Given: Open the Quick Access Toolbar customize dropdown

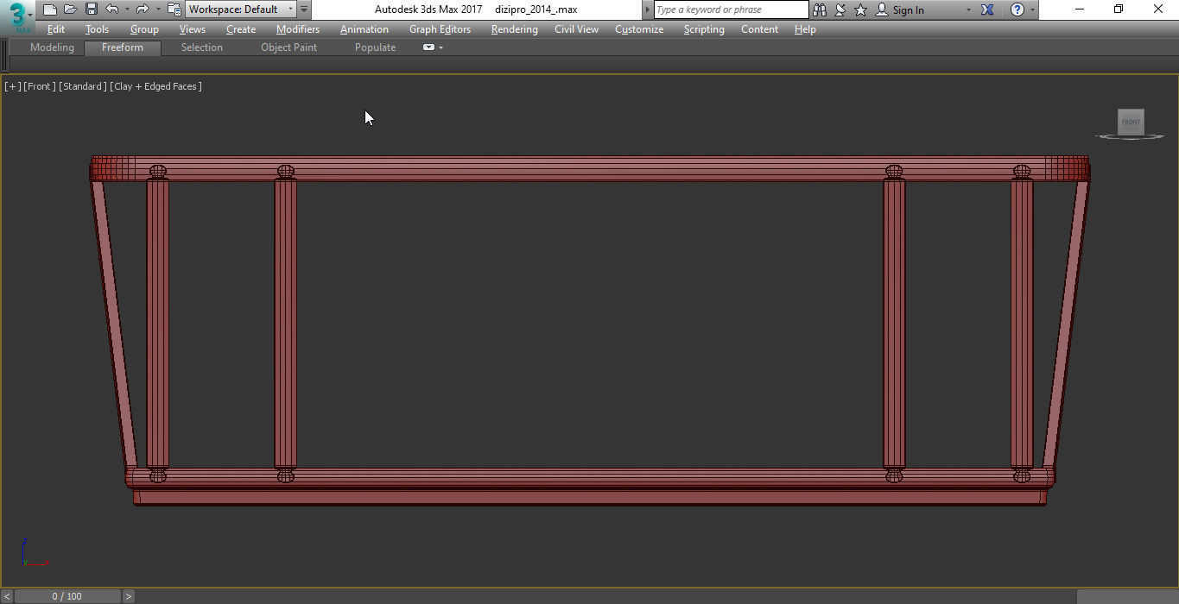Looking at the screenshot, I should click(x=304, y=9).
